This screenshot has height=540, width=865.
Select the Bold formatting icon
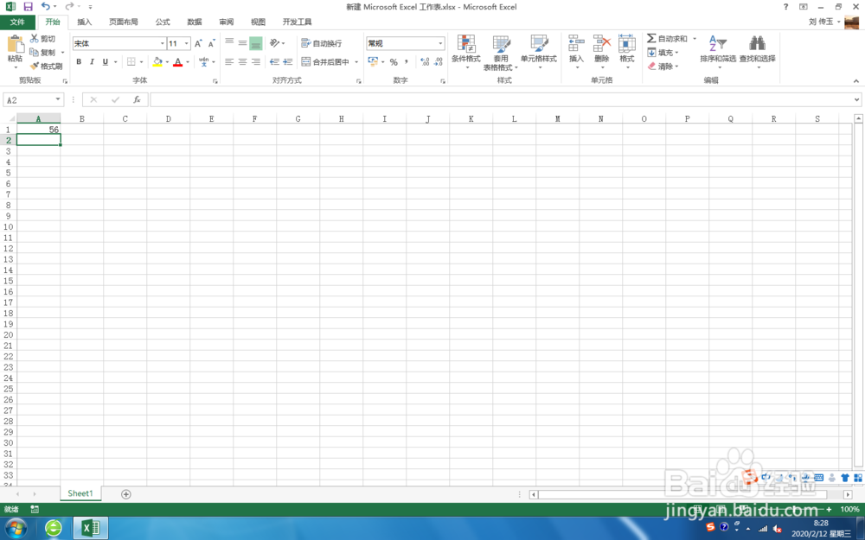(x=79, y=61)
